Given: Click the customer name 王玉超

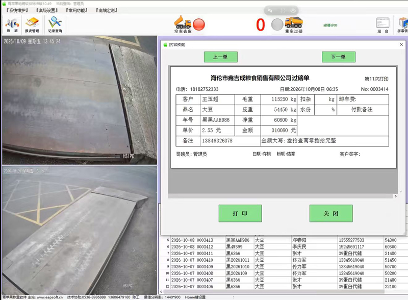Looking at the screenshot, I should 210,99.
